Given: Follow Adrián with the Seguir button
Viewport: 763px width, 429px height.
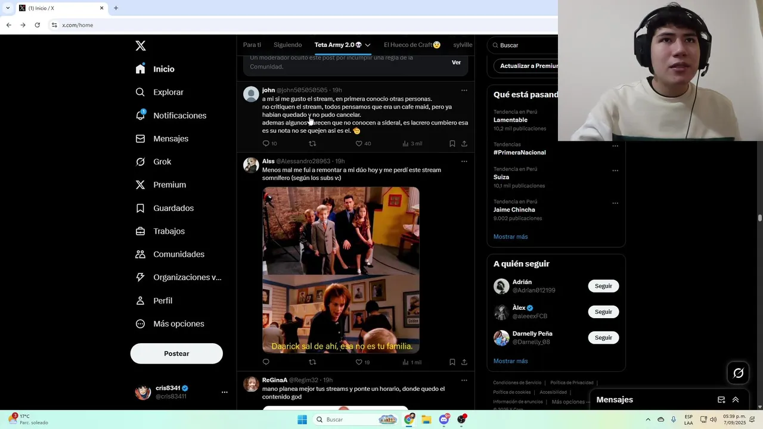Looking at the screenshot, I should click(603, 286).
